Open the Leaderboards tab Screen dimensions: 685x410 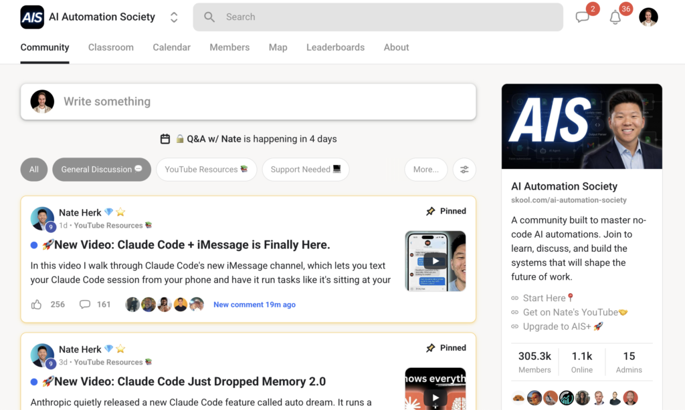[x=335, y=47]
